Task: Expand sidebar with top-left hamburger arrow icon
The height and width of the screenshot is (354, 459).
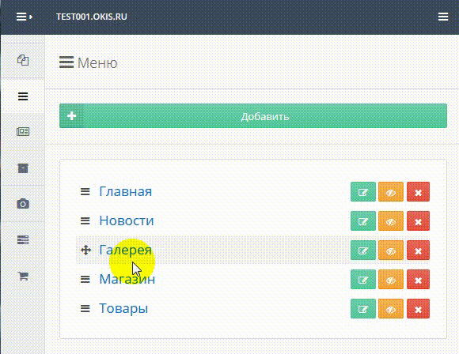Action: pyautogui.click(x=24, y=17)
